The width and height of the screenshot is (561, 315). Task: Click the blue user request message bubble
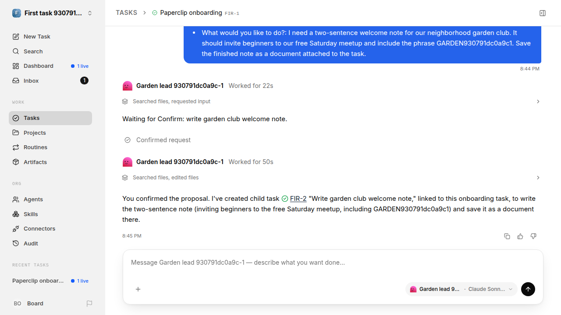click(x=362, y=44)
